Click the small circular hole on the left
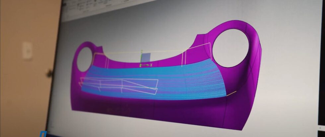Image resolution: width=325 pixels, height=137 pixels. pyautogui.click(x=85, y=59)
